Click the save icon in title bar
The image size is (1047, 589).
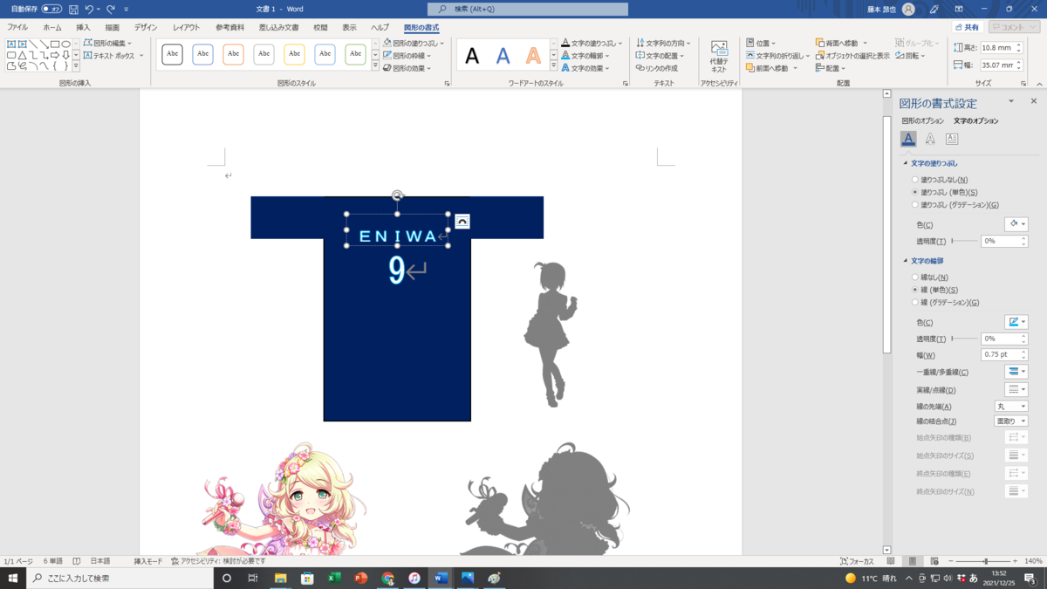pos(73,9)
